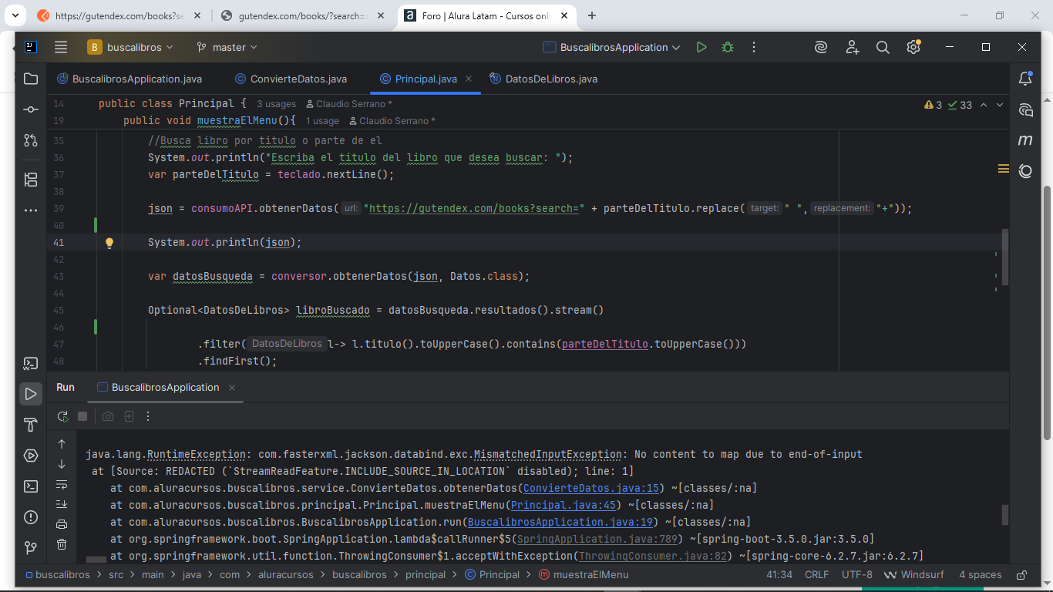Clear all console output with trash icon
1053x592 pixels.
62,544
